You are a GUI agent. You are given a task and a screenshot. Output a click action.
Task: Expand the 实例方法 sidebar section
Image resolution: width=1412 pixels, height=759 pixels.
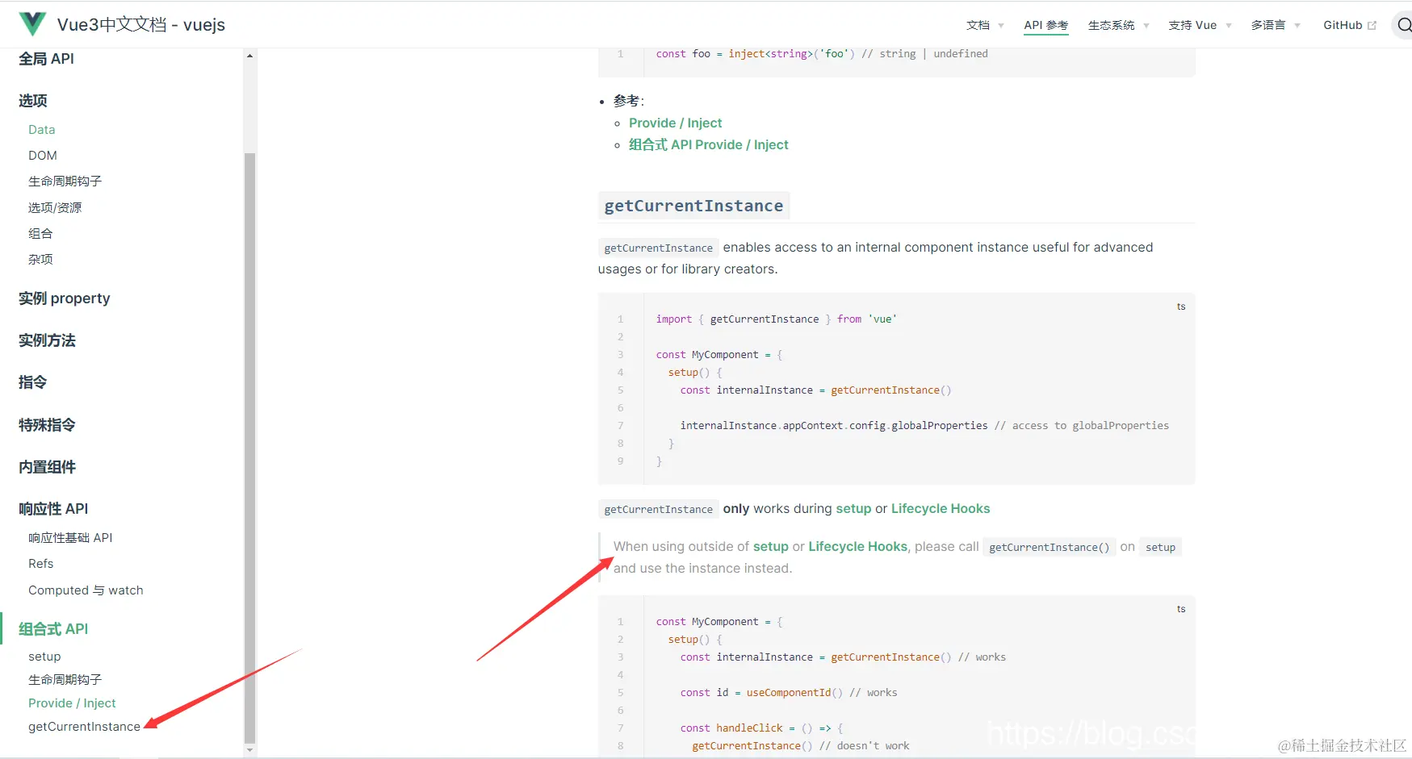click(x=47, y=340)
